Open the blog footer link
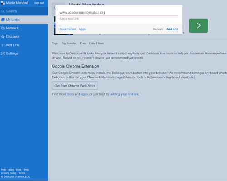 26,170
